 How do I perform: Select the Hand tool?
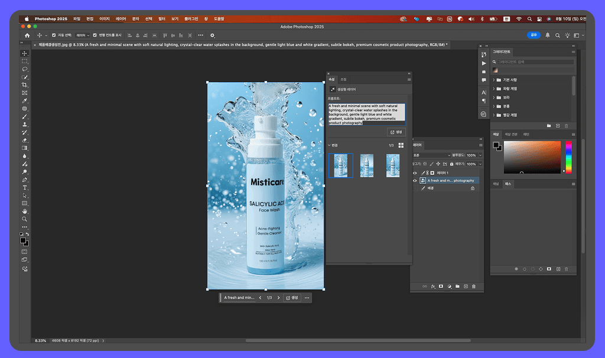point(25,211)
